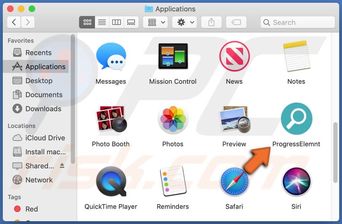Switch to gallery view
The image size is (342, 224).
[131, 22]
